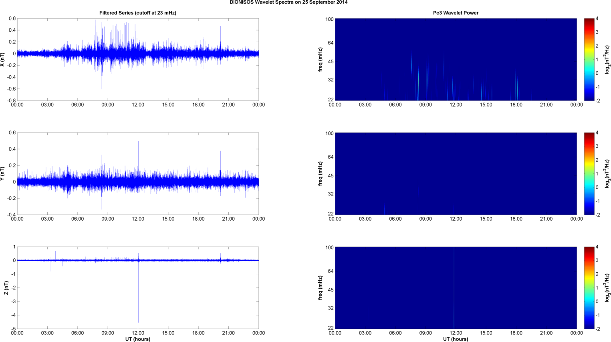Click the -0.4 tick on Y series axis
Viewport: 611px width, 342px height.
(11, 215)
